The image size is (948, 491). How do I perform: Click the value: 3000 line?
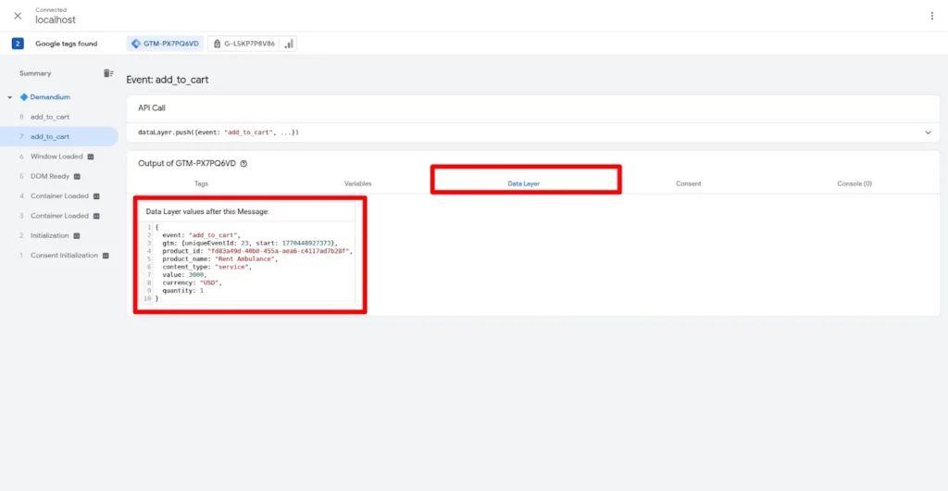tap(184, 274)
